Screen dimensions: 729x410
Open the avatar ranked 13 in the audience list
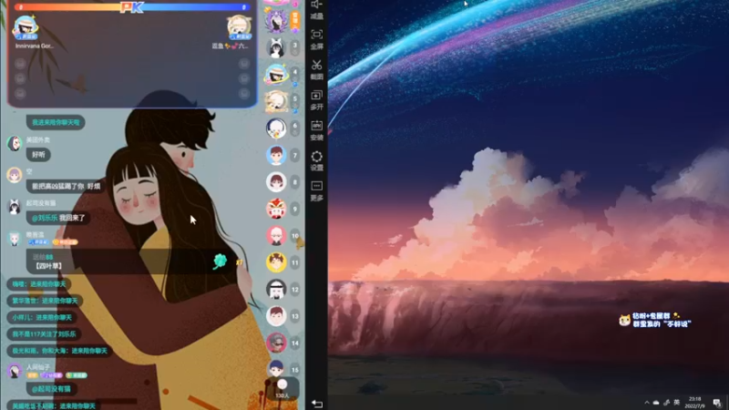(x=276, y=316)
